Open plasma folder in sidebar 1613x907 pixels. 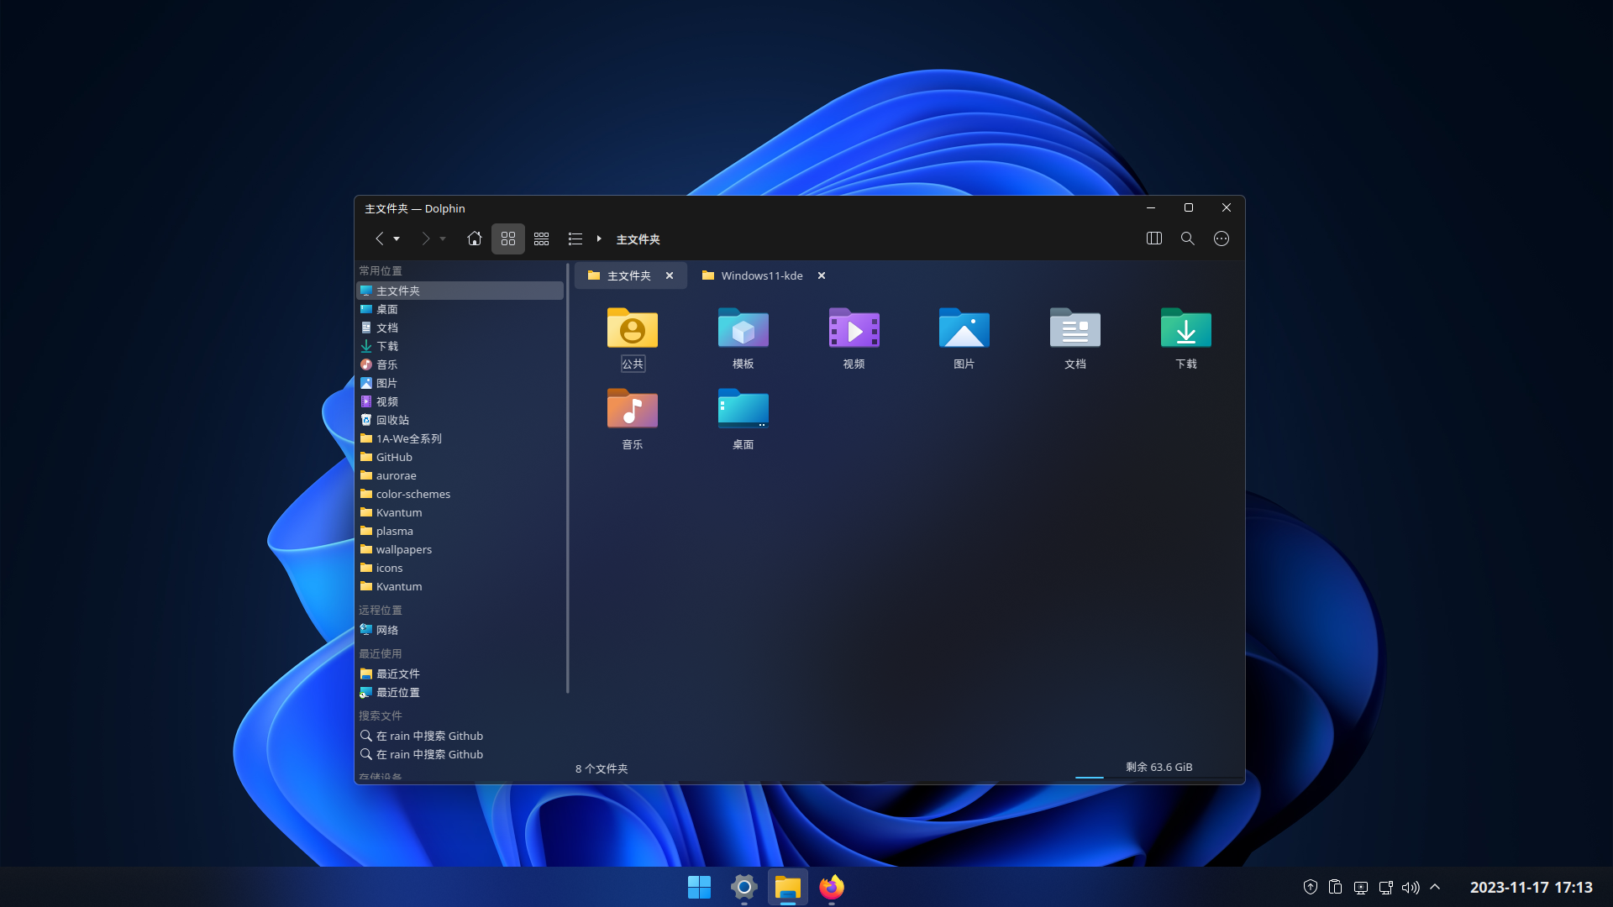(x=460, y=531)
